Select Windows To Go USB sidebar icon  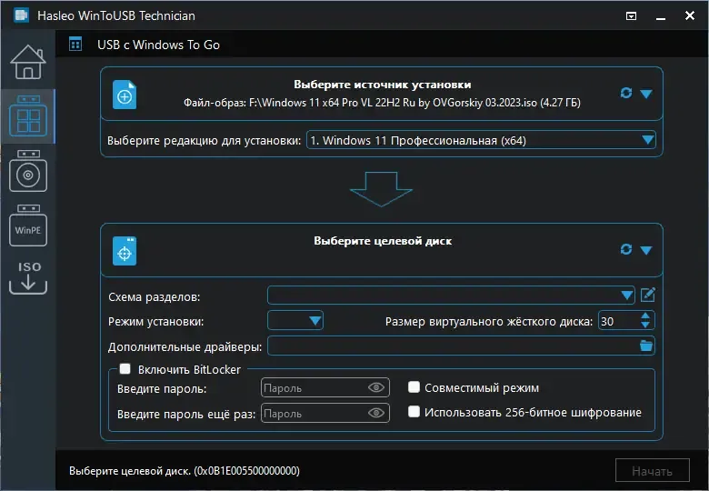coord(28,116)
